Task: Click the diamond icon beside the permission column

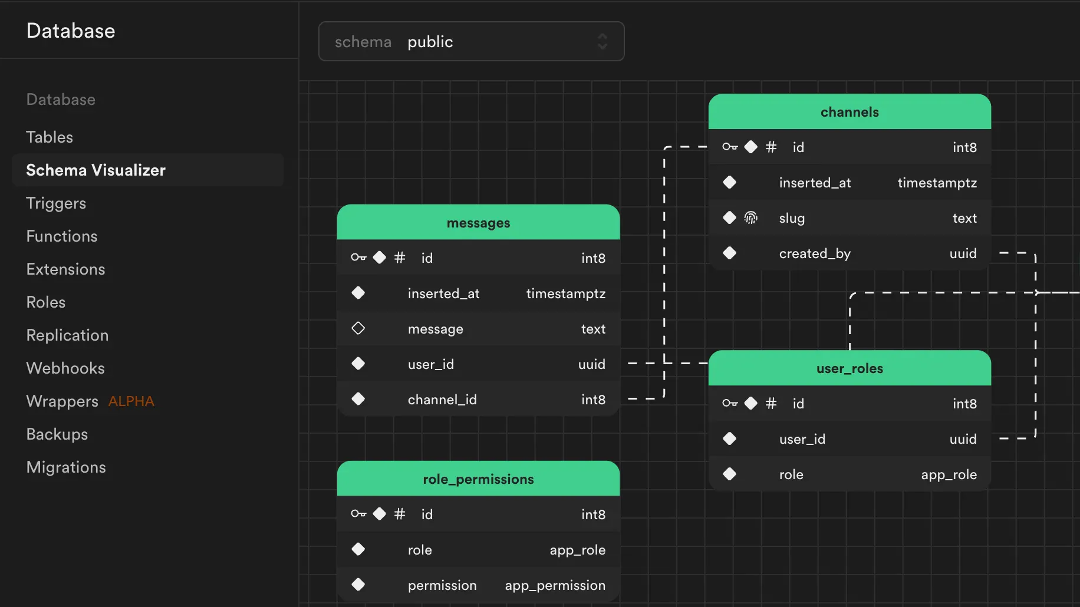Action: (x=358, y=585)
